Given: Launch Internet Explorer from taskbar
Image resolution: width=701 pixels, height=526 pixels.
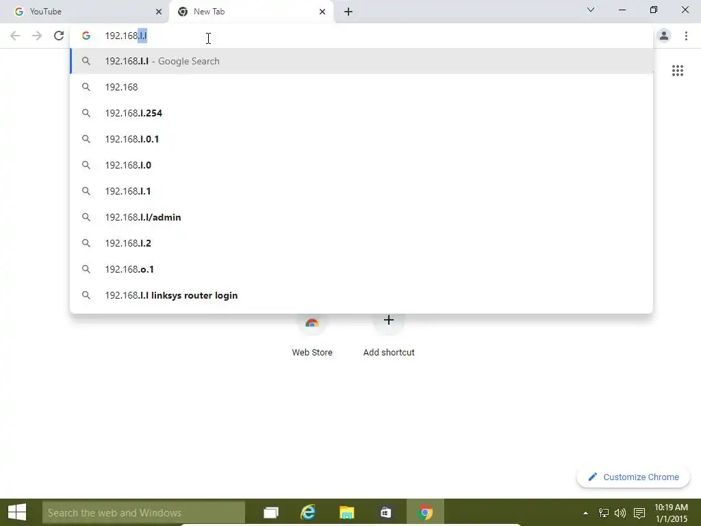Looking at the screenshot, I should 307,512.
